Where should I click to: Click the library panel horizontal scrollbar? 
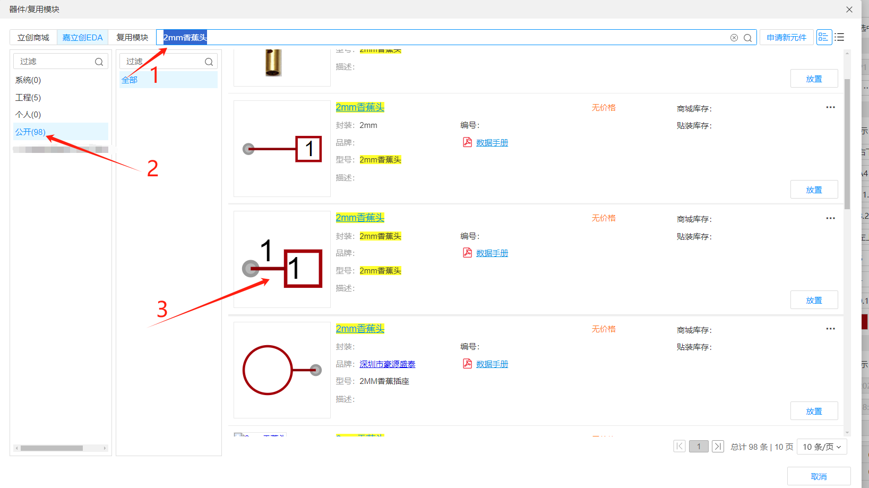(x=51, y=448)
